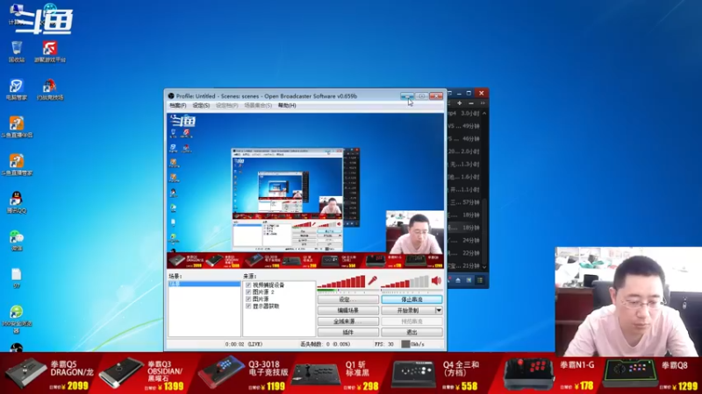The width and height of the screenshot is (702, 394).
Task: Select the player list row showing 49分钟
Action: 464,126
